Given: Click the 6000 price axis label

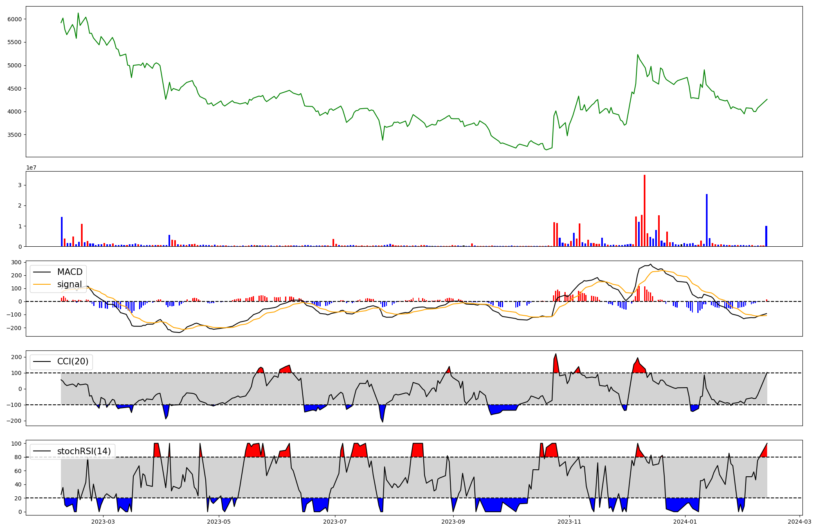Looking at the screenshot, I should pyautogui.click(x=15, y=19).
